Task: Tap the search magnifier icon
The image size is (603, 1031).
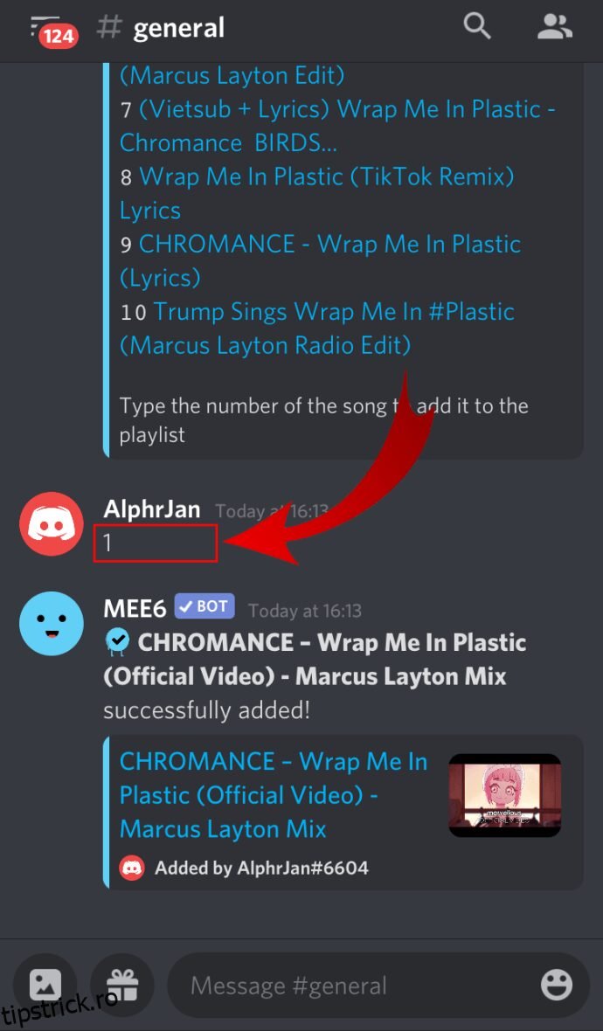Action: [x=477, y=27]
